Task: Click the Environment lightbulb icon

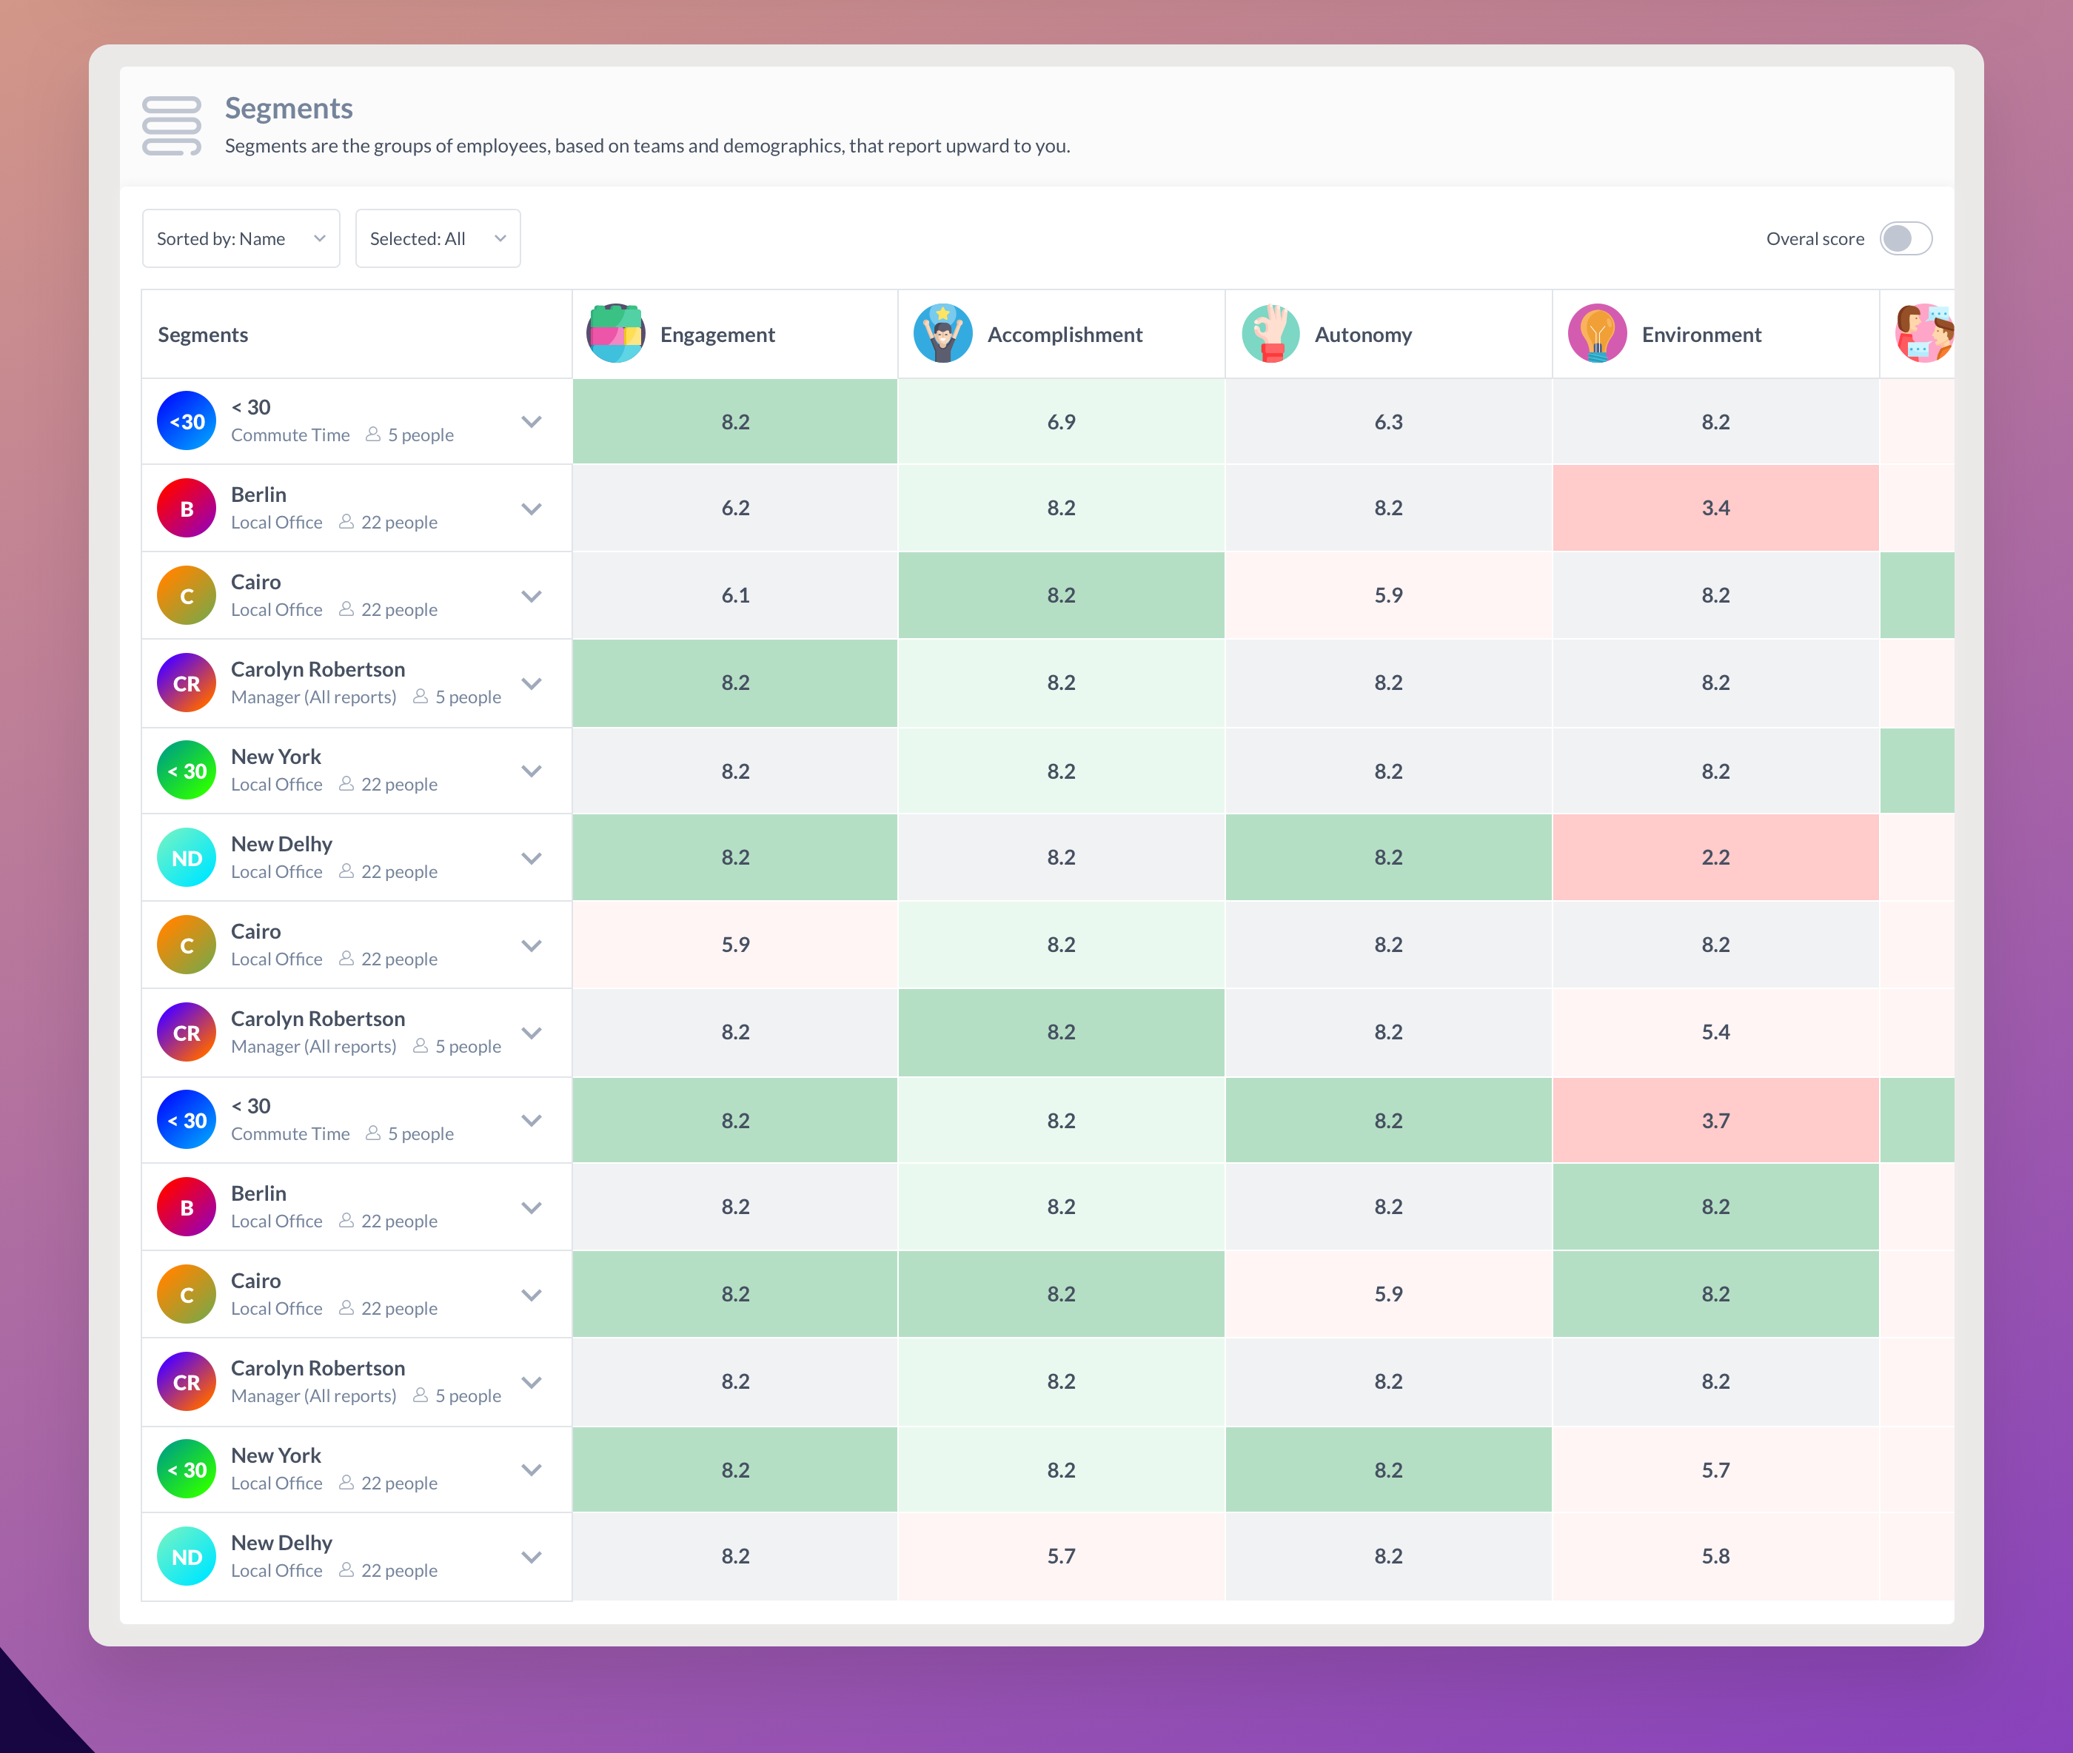Action: click(1597, 334)
